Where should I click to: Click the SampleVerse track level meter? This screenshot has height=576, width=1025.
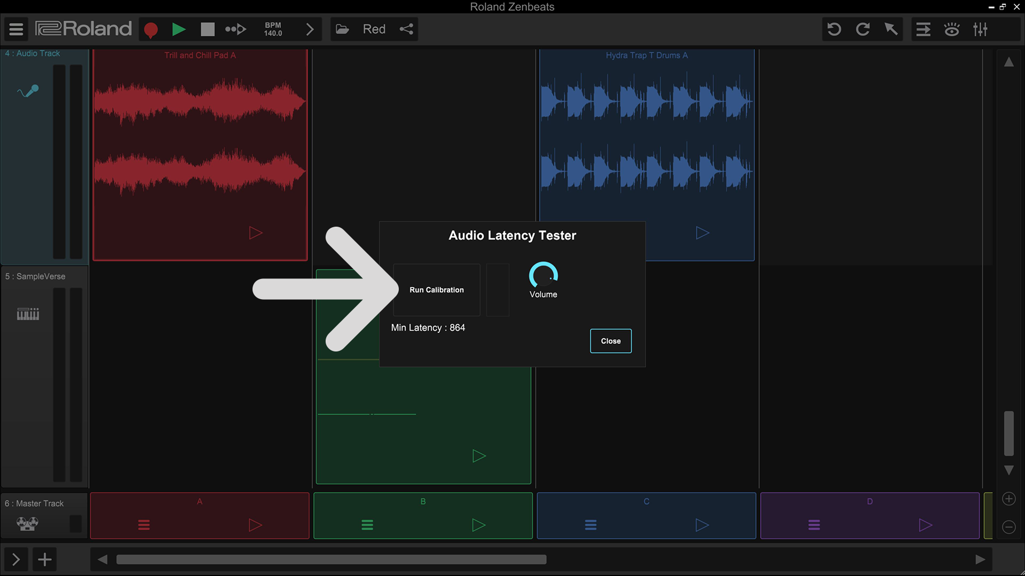pyautogui.click(x=68, y=385)
